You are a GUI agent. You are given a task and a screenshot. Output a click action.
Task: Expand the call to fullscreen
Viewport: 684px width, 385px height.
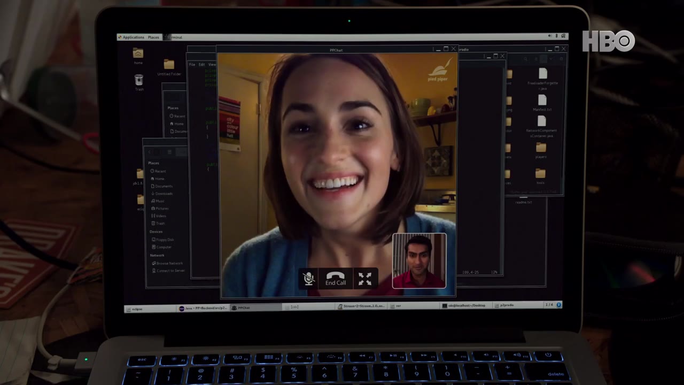click(x=365, y=278)
